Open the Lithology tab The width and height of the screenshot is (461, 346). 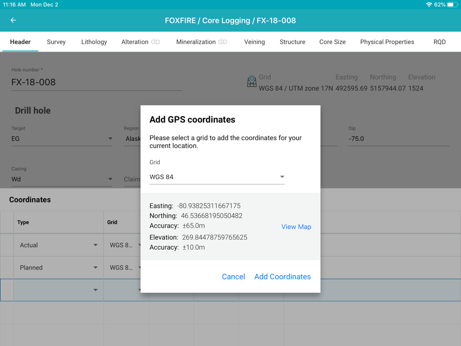click(x=94, y=41)
